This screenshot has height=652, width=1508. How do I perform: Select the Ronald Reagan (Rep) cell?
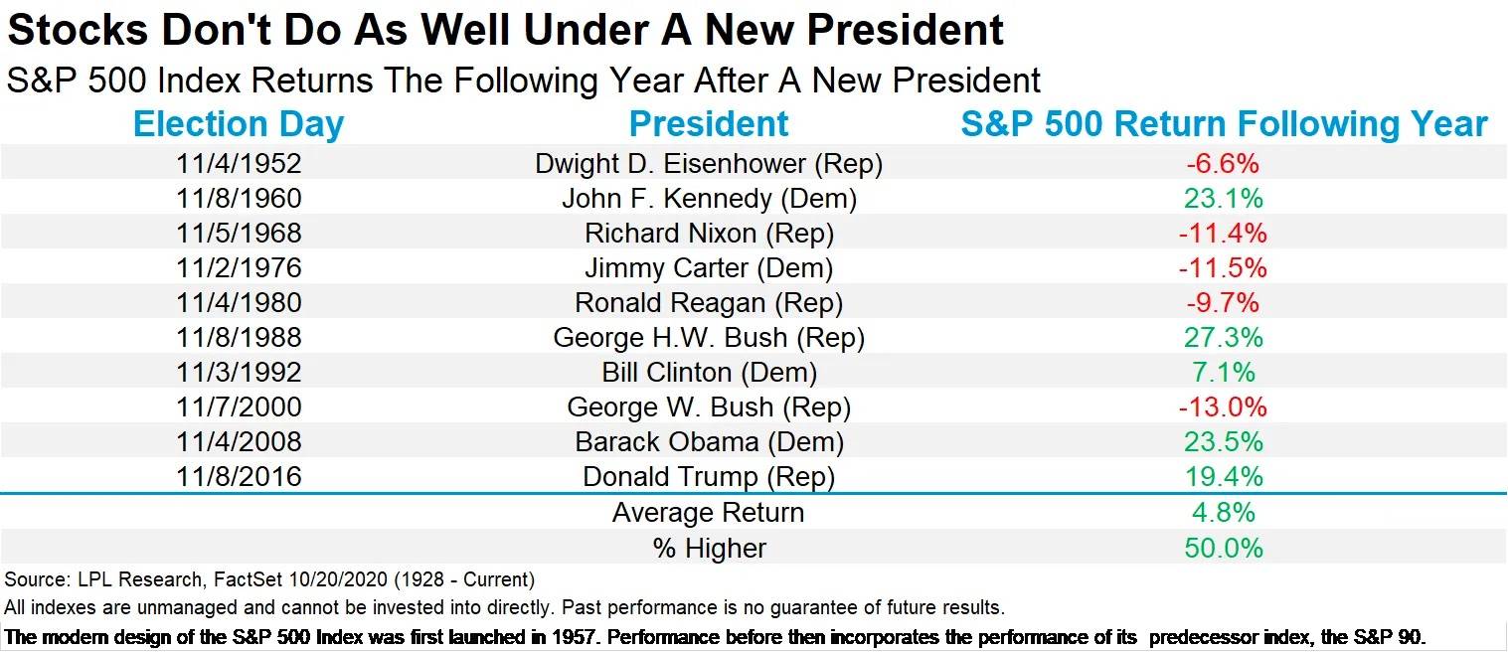[x=709, y=303]
